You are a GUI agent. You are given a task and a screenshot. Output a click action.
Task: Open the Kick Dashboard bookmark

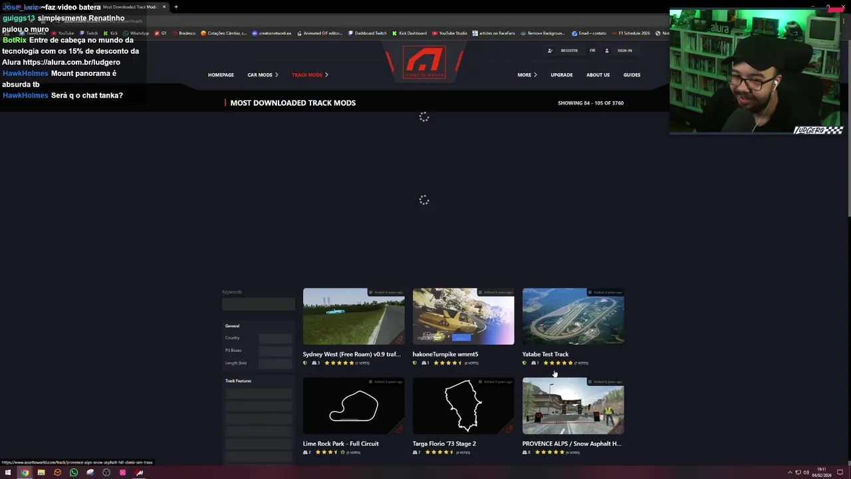point(410,33)
